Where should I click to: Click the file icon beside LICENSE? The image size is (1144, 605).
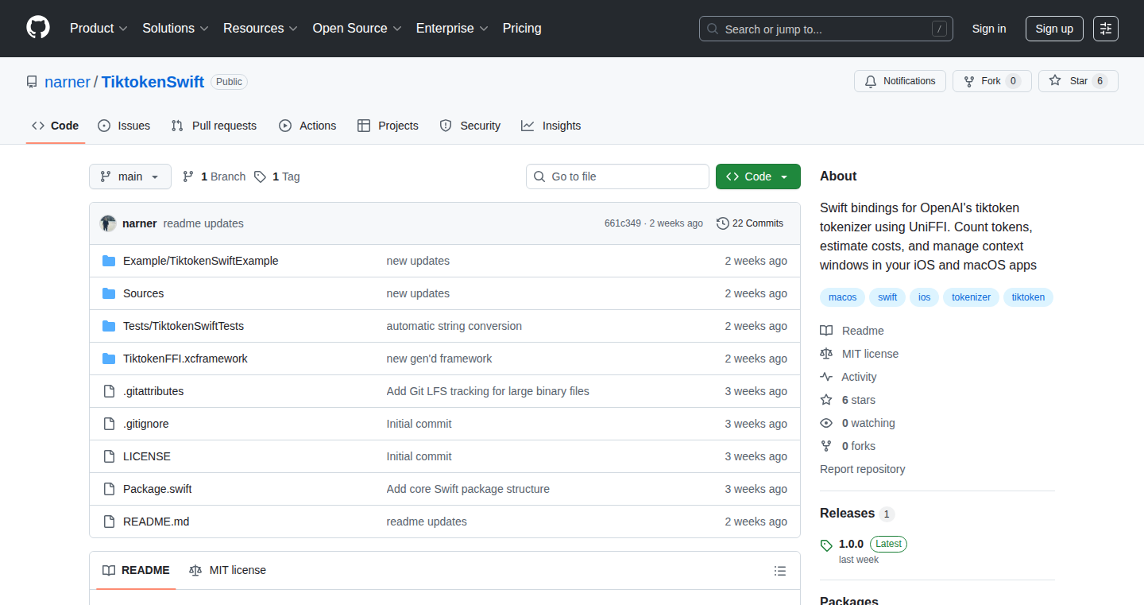tap(109, 456)
